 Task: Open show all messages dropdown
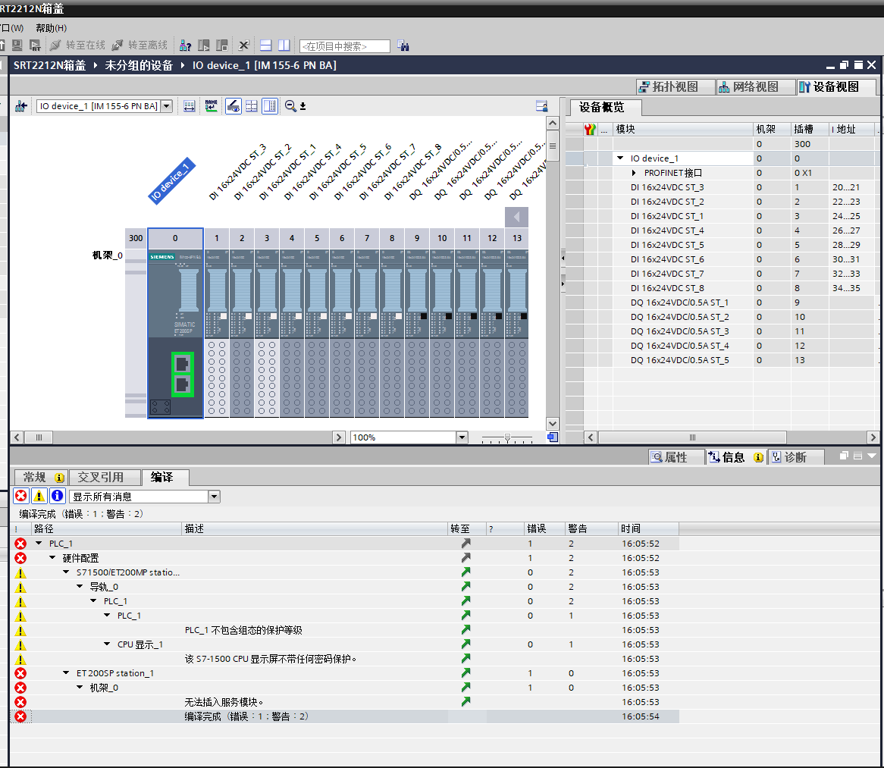pyautogui.click(x=215, y=497)
